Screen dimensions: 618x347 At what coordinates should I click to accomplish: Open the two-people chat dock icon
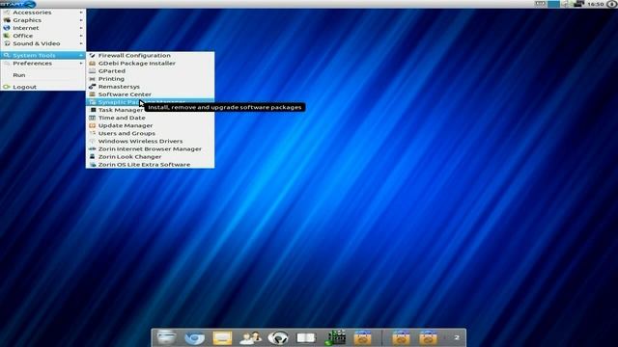250,338
